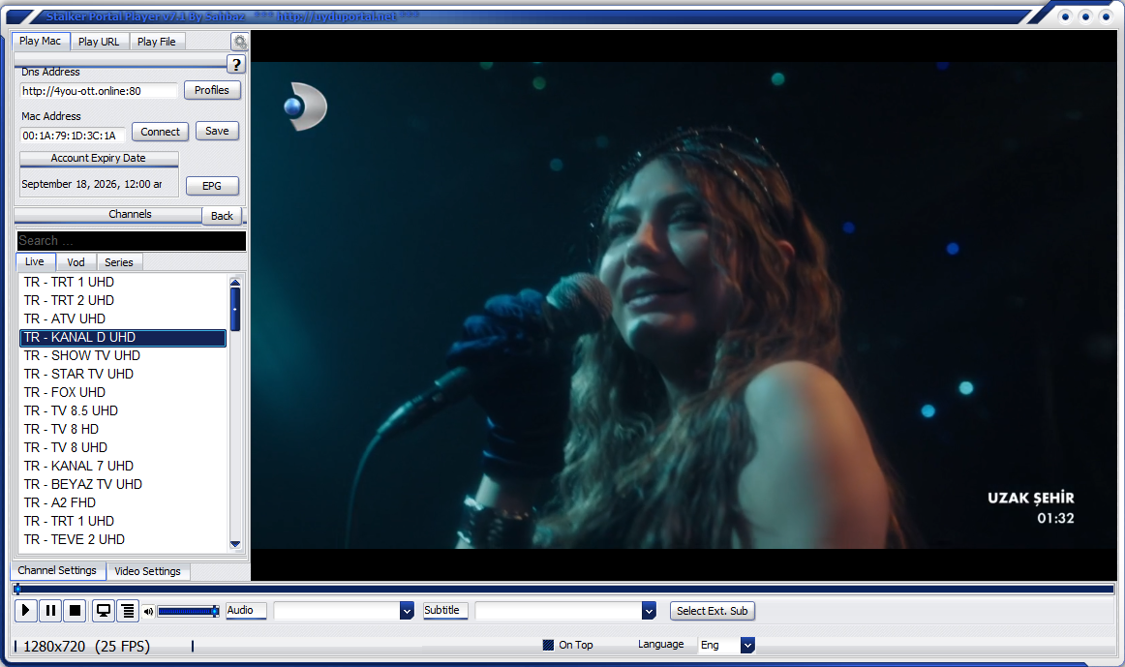Click the Connect button

160,132
